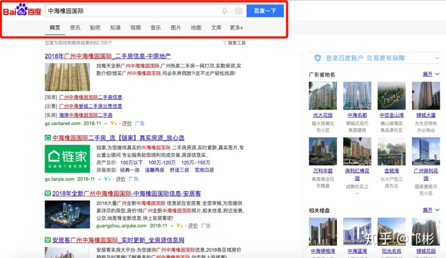
Task: Click the search box containing 中海橡园国际
Action: pos(146,11)
